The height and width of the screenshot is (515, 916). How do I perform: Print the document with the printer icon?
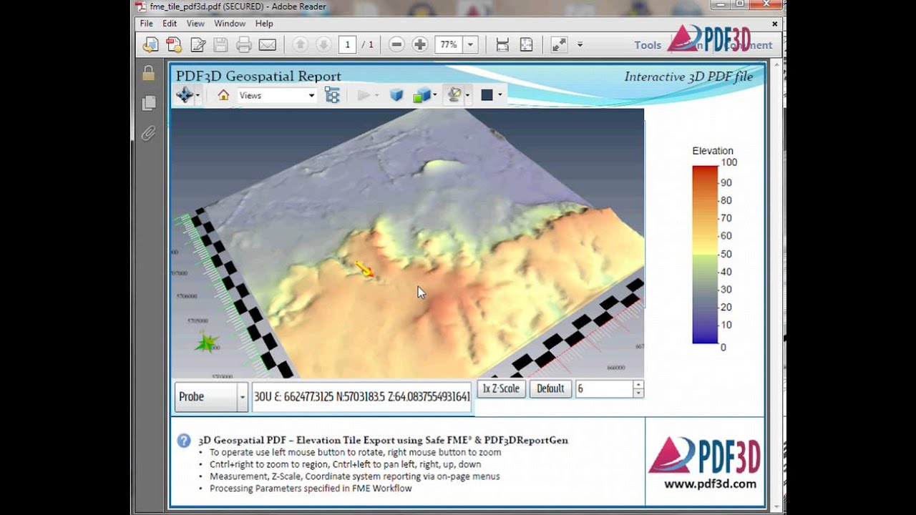244,45
